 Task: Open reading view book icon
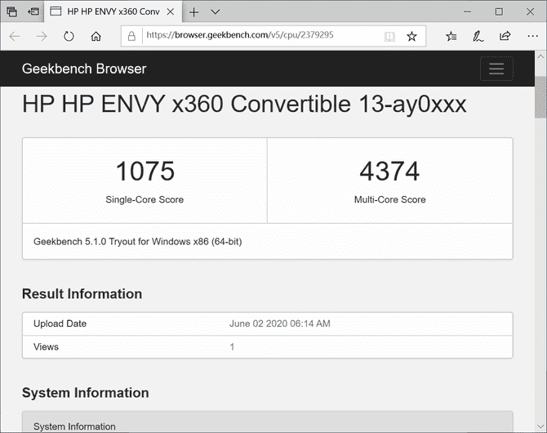tap(389, 36)
